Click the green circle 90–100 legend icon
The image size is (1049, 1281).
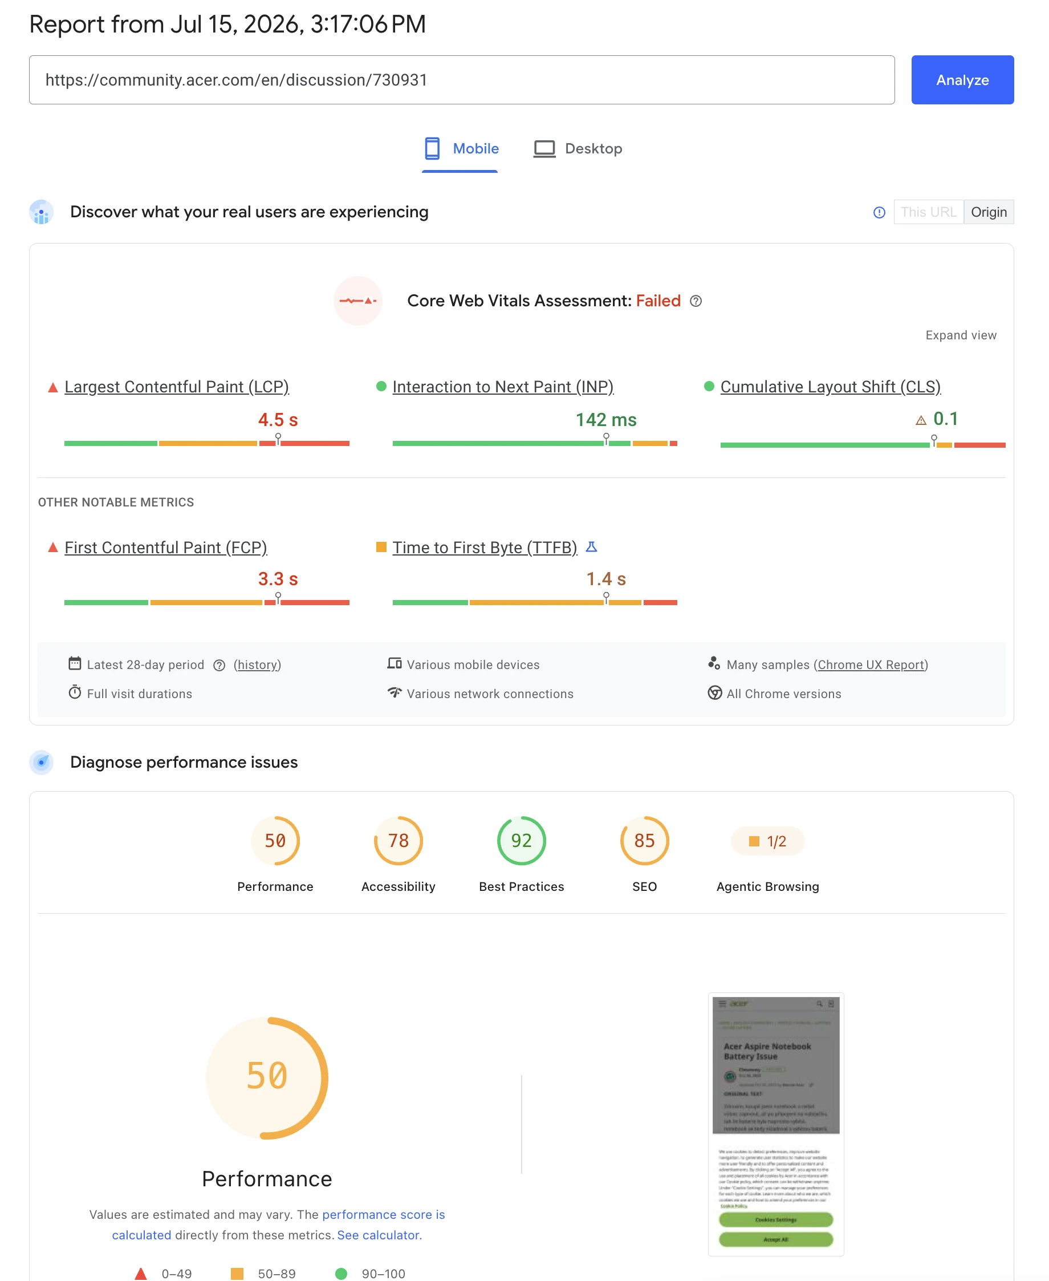[341, 1274]
